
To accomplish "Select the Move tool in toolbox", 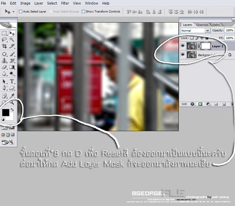I will point(12,33).
